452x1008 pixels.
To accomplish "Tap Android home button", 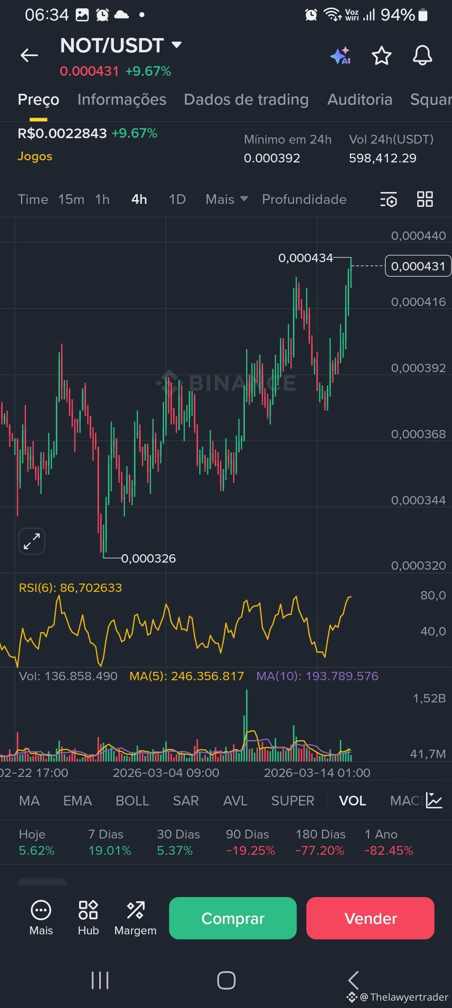I will [226, 980].
